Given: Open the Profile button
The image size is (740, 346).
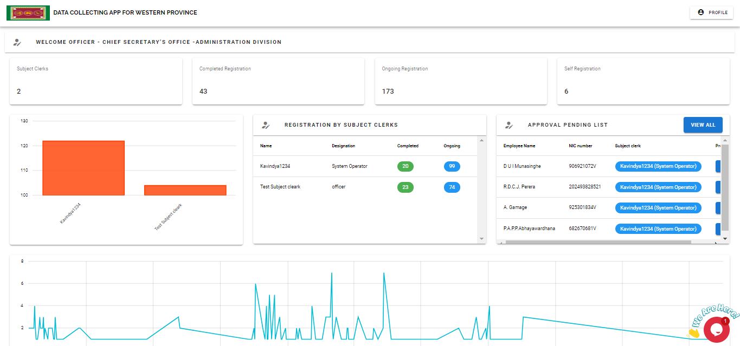Looking at the screenshot, I should [711, 12].
